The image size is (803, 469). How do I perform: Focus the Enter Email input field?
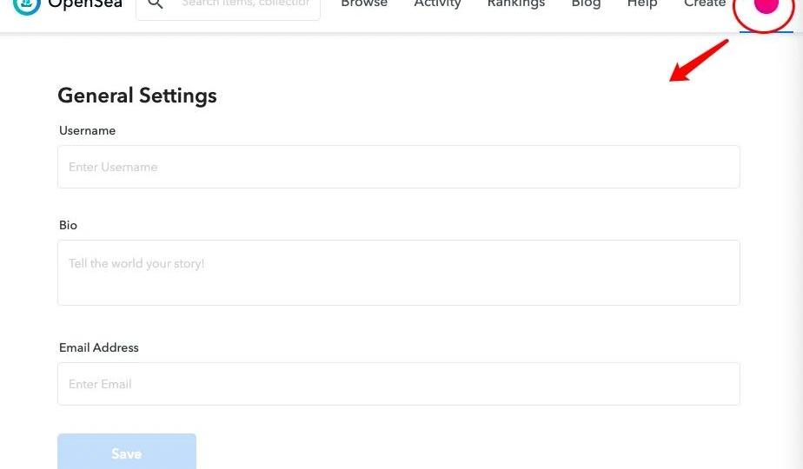click(x=399, y=384)
